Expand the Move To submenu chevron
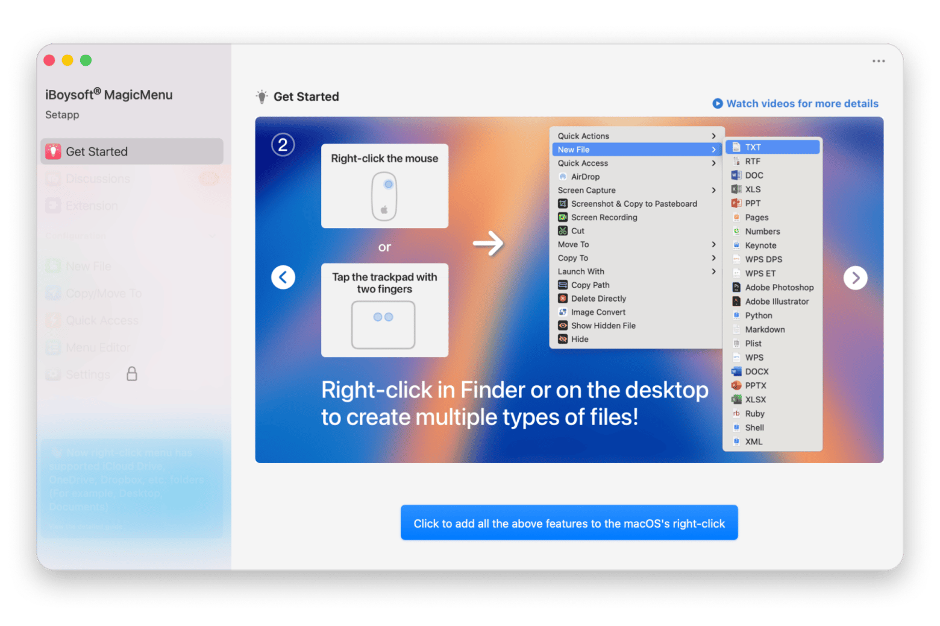 point(713,244)
